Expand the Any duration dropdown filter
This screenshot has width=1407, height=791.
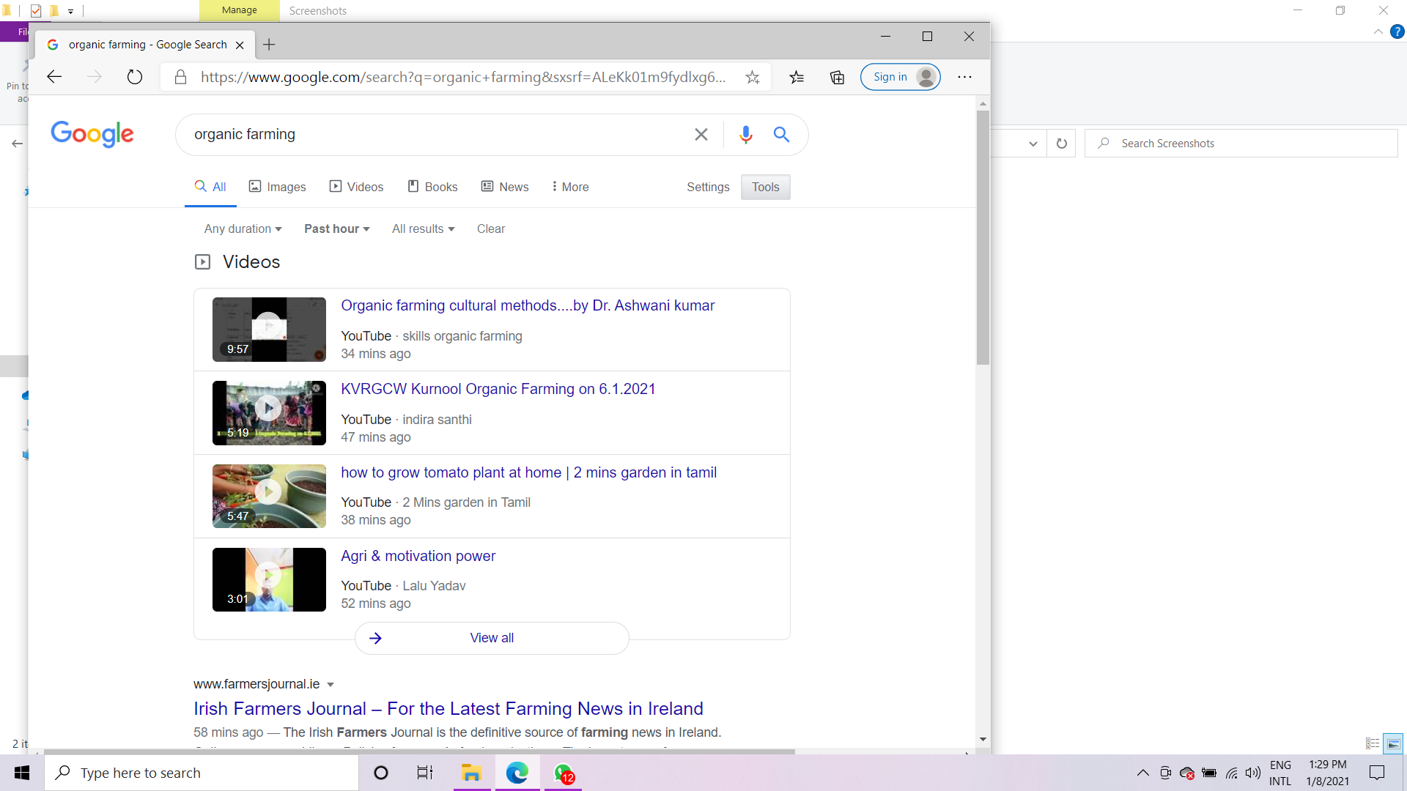pyautogui.click(x=243, y=229)
